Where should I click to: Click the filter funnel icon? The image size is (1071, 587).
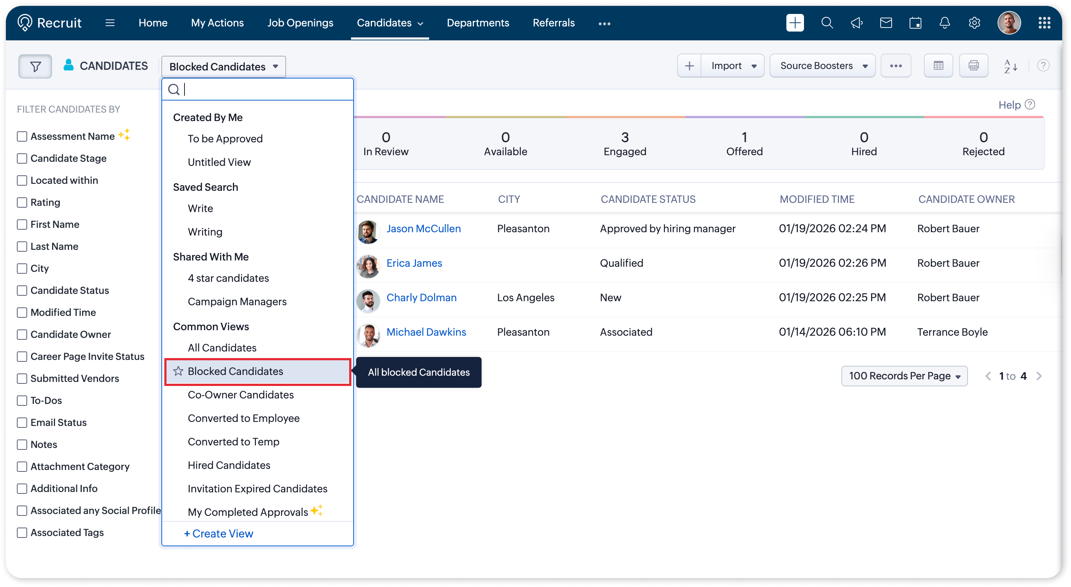35,66
